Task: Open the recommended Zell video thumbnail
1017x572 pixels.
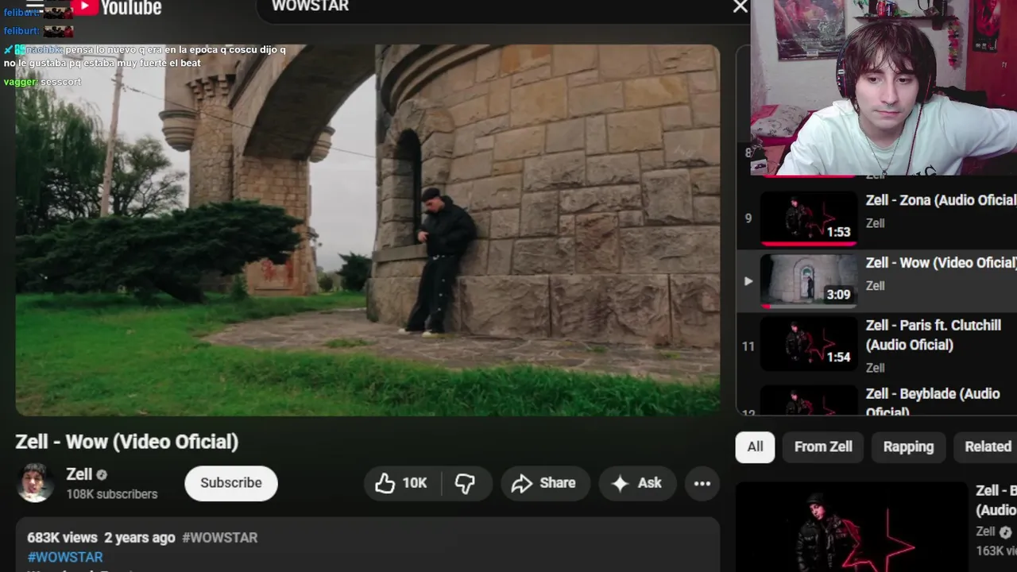Action: [x=852, y=527]
